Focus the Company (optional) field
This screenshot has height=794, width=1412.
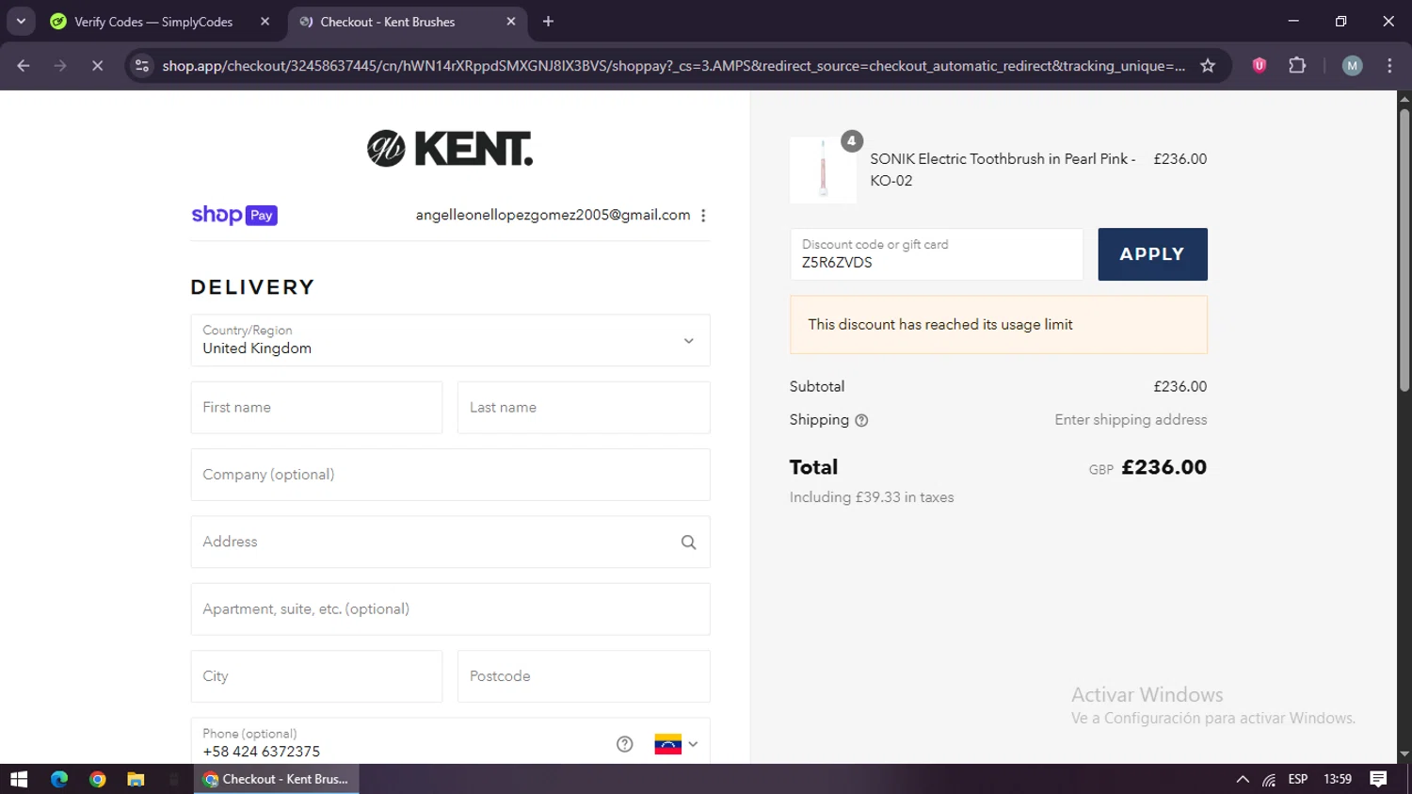point(450,475)
